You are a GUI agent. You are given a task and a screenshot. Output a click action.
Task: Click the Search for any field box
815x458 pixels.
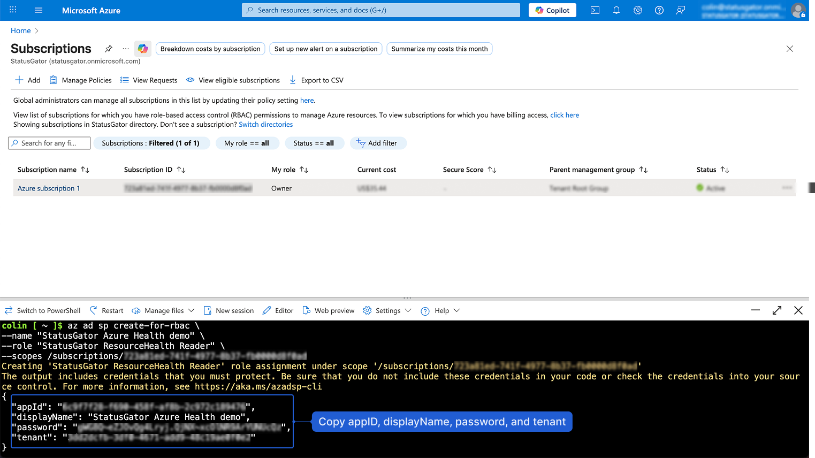(49, 143)
